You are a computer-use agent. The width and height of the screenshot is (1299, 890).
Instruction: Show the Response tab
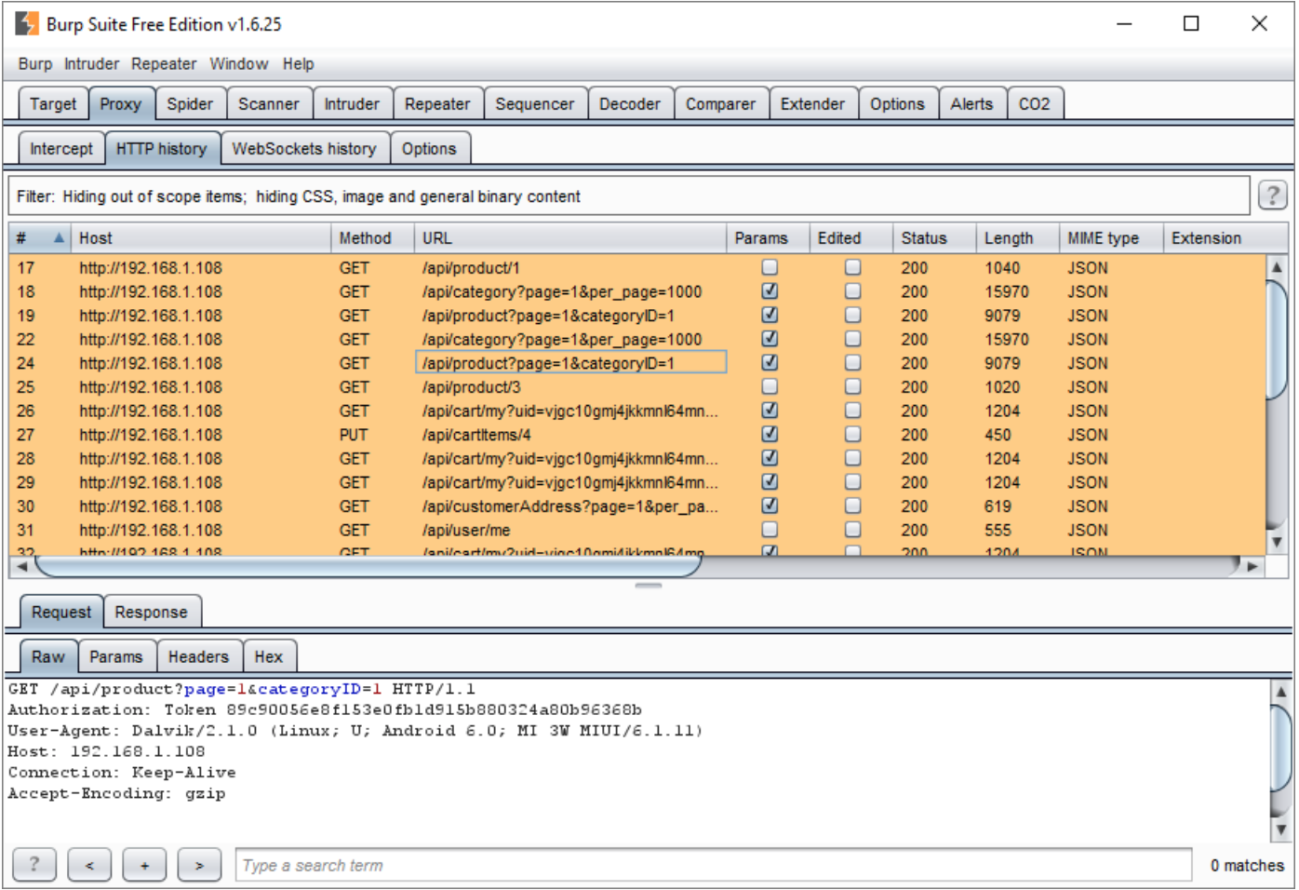(x=151, y=612)
